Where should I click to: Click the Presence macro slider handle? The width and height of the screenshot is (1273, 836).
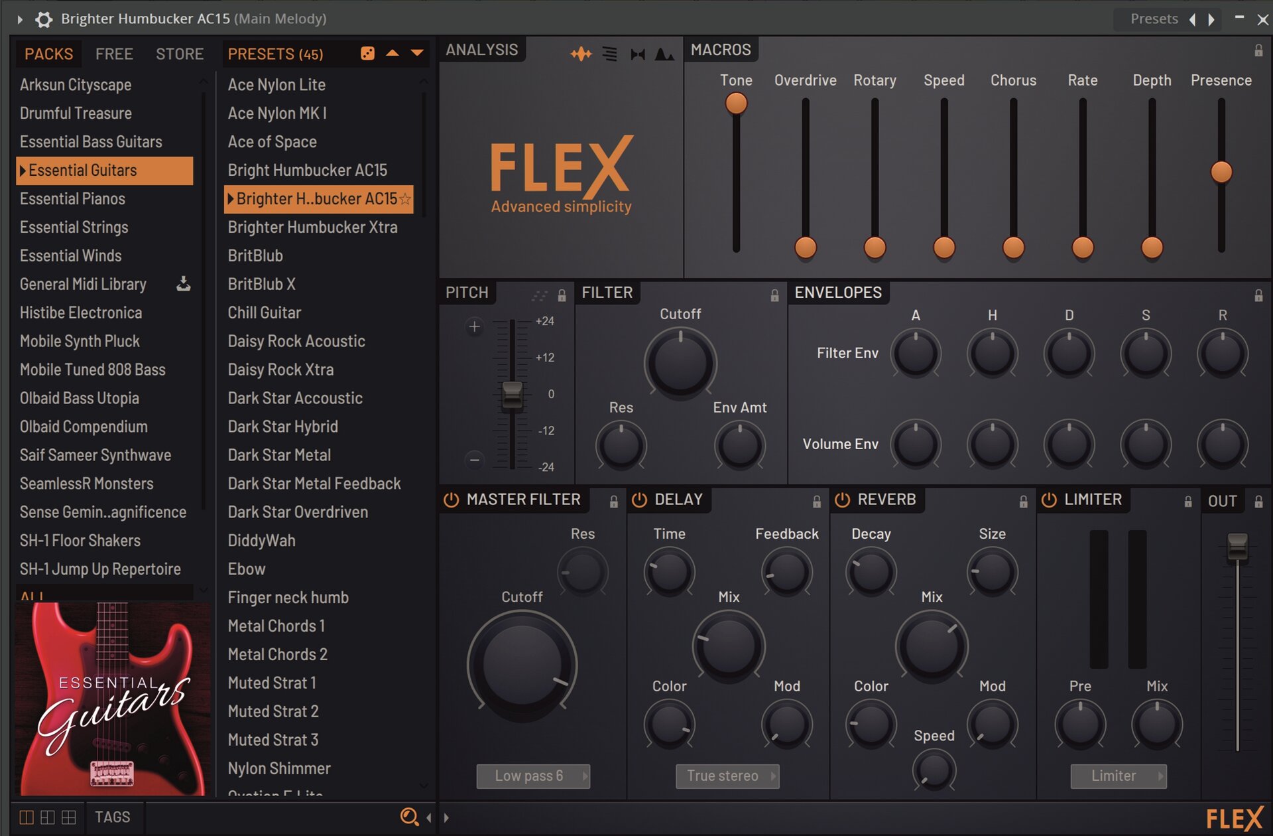click(1221, 172)
